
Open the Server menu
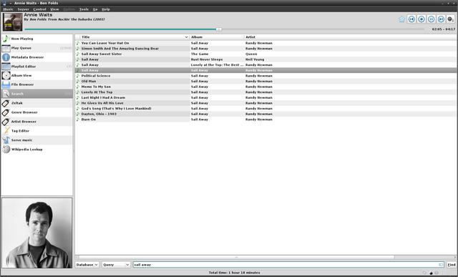[x=24, y=9]
